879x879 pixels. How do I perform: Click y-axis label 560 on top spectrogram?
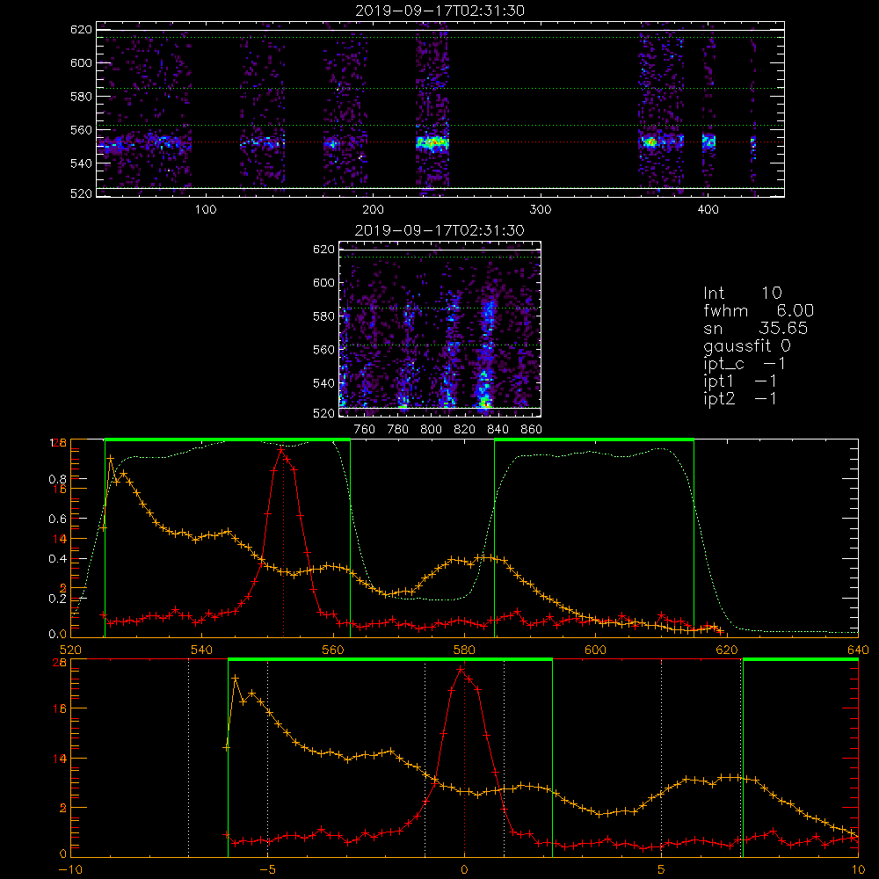click(81, 130)
